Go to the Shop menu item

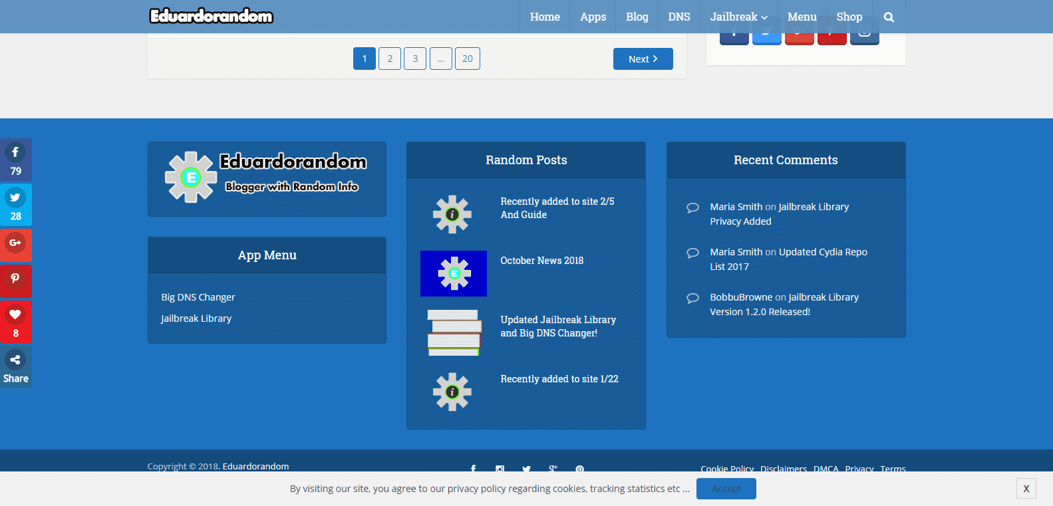(x=849, y=17)
